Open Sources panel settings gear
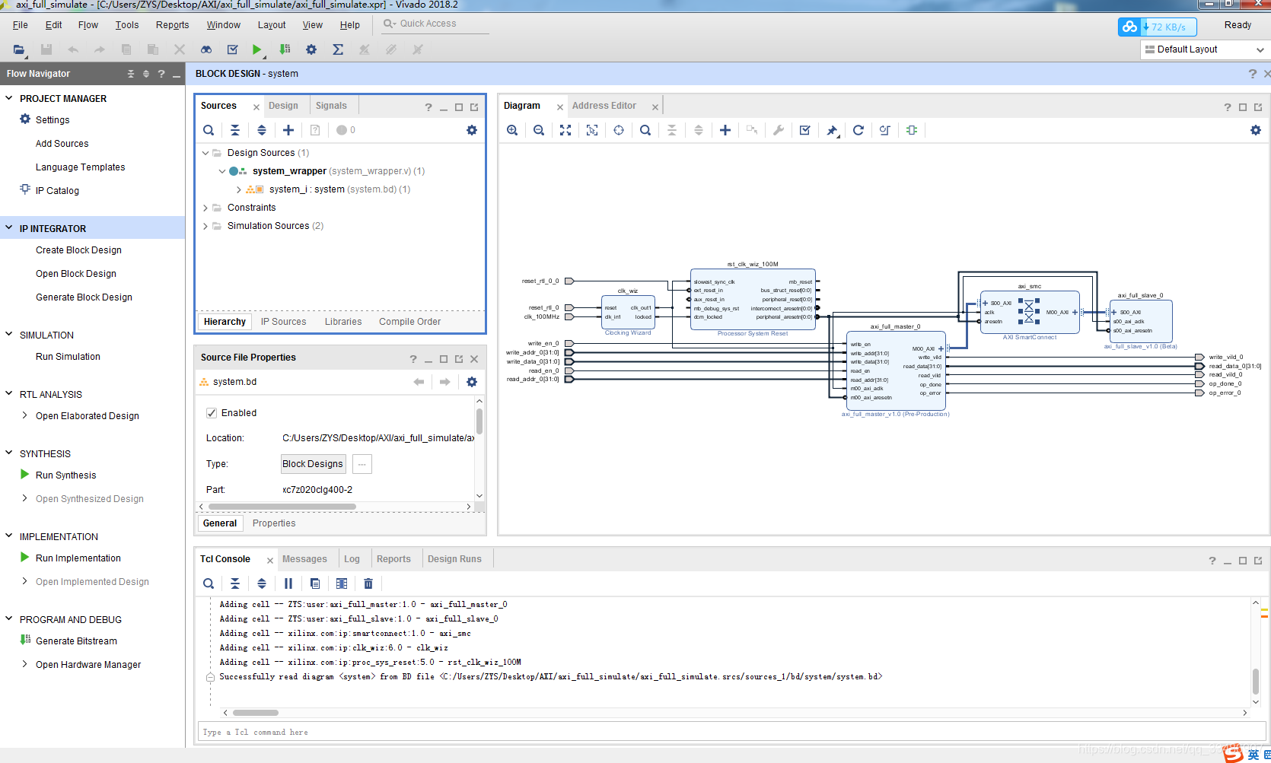1271x763 pixels. click(x=472, y=130)
